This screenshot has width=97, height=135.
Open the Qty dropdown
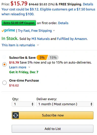tap(23, 104)
